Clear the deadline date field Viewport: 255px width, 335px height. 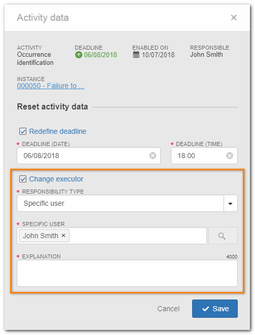pos(153,156)
